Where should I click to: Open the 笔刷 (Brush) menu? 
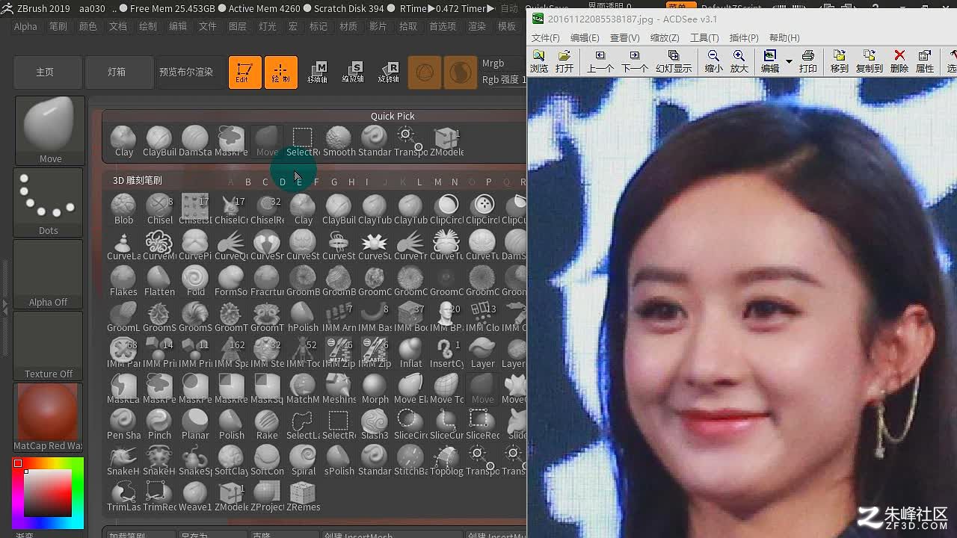(x=58, y=26)
